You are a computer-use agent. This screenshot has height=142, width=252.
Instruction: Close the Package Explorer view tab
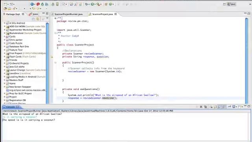pos(23,14)
